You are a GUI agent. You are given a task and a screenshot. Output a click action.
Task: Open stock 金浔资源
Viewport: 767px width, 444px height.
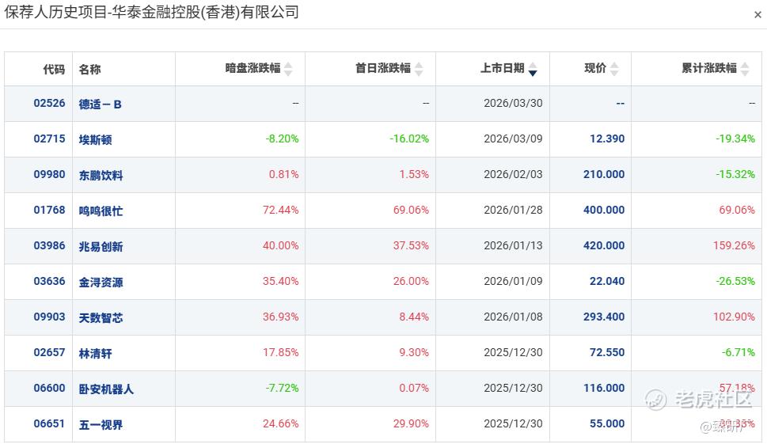tap(101, 283)
